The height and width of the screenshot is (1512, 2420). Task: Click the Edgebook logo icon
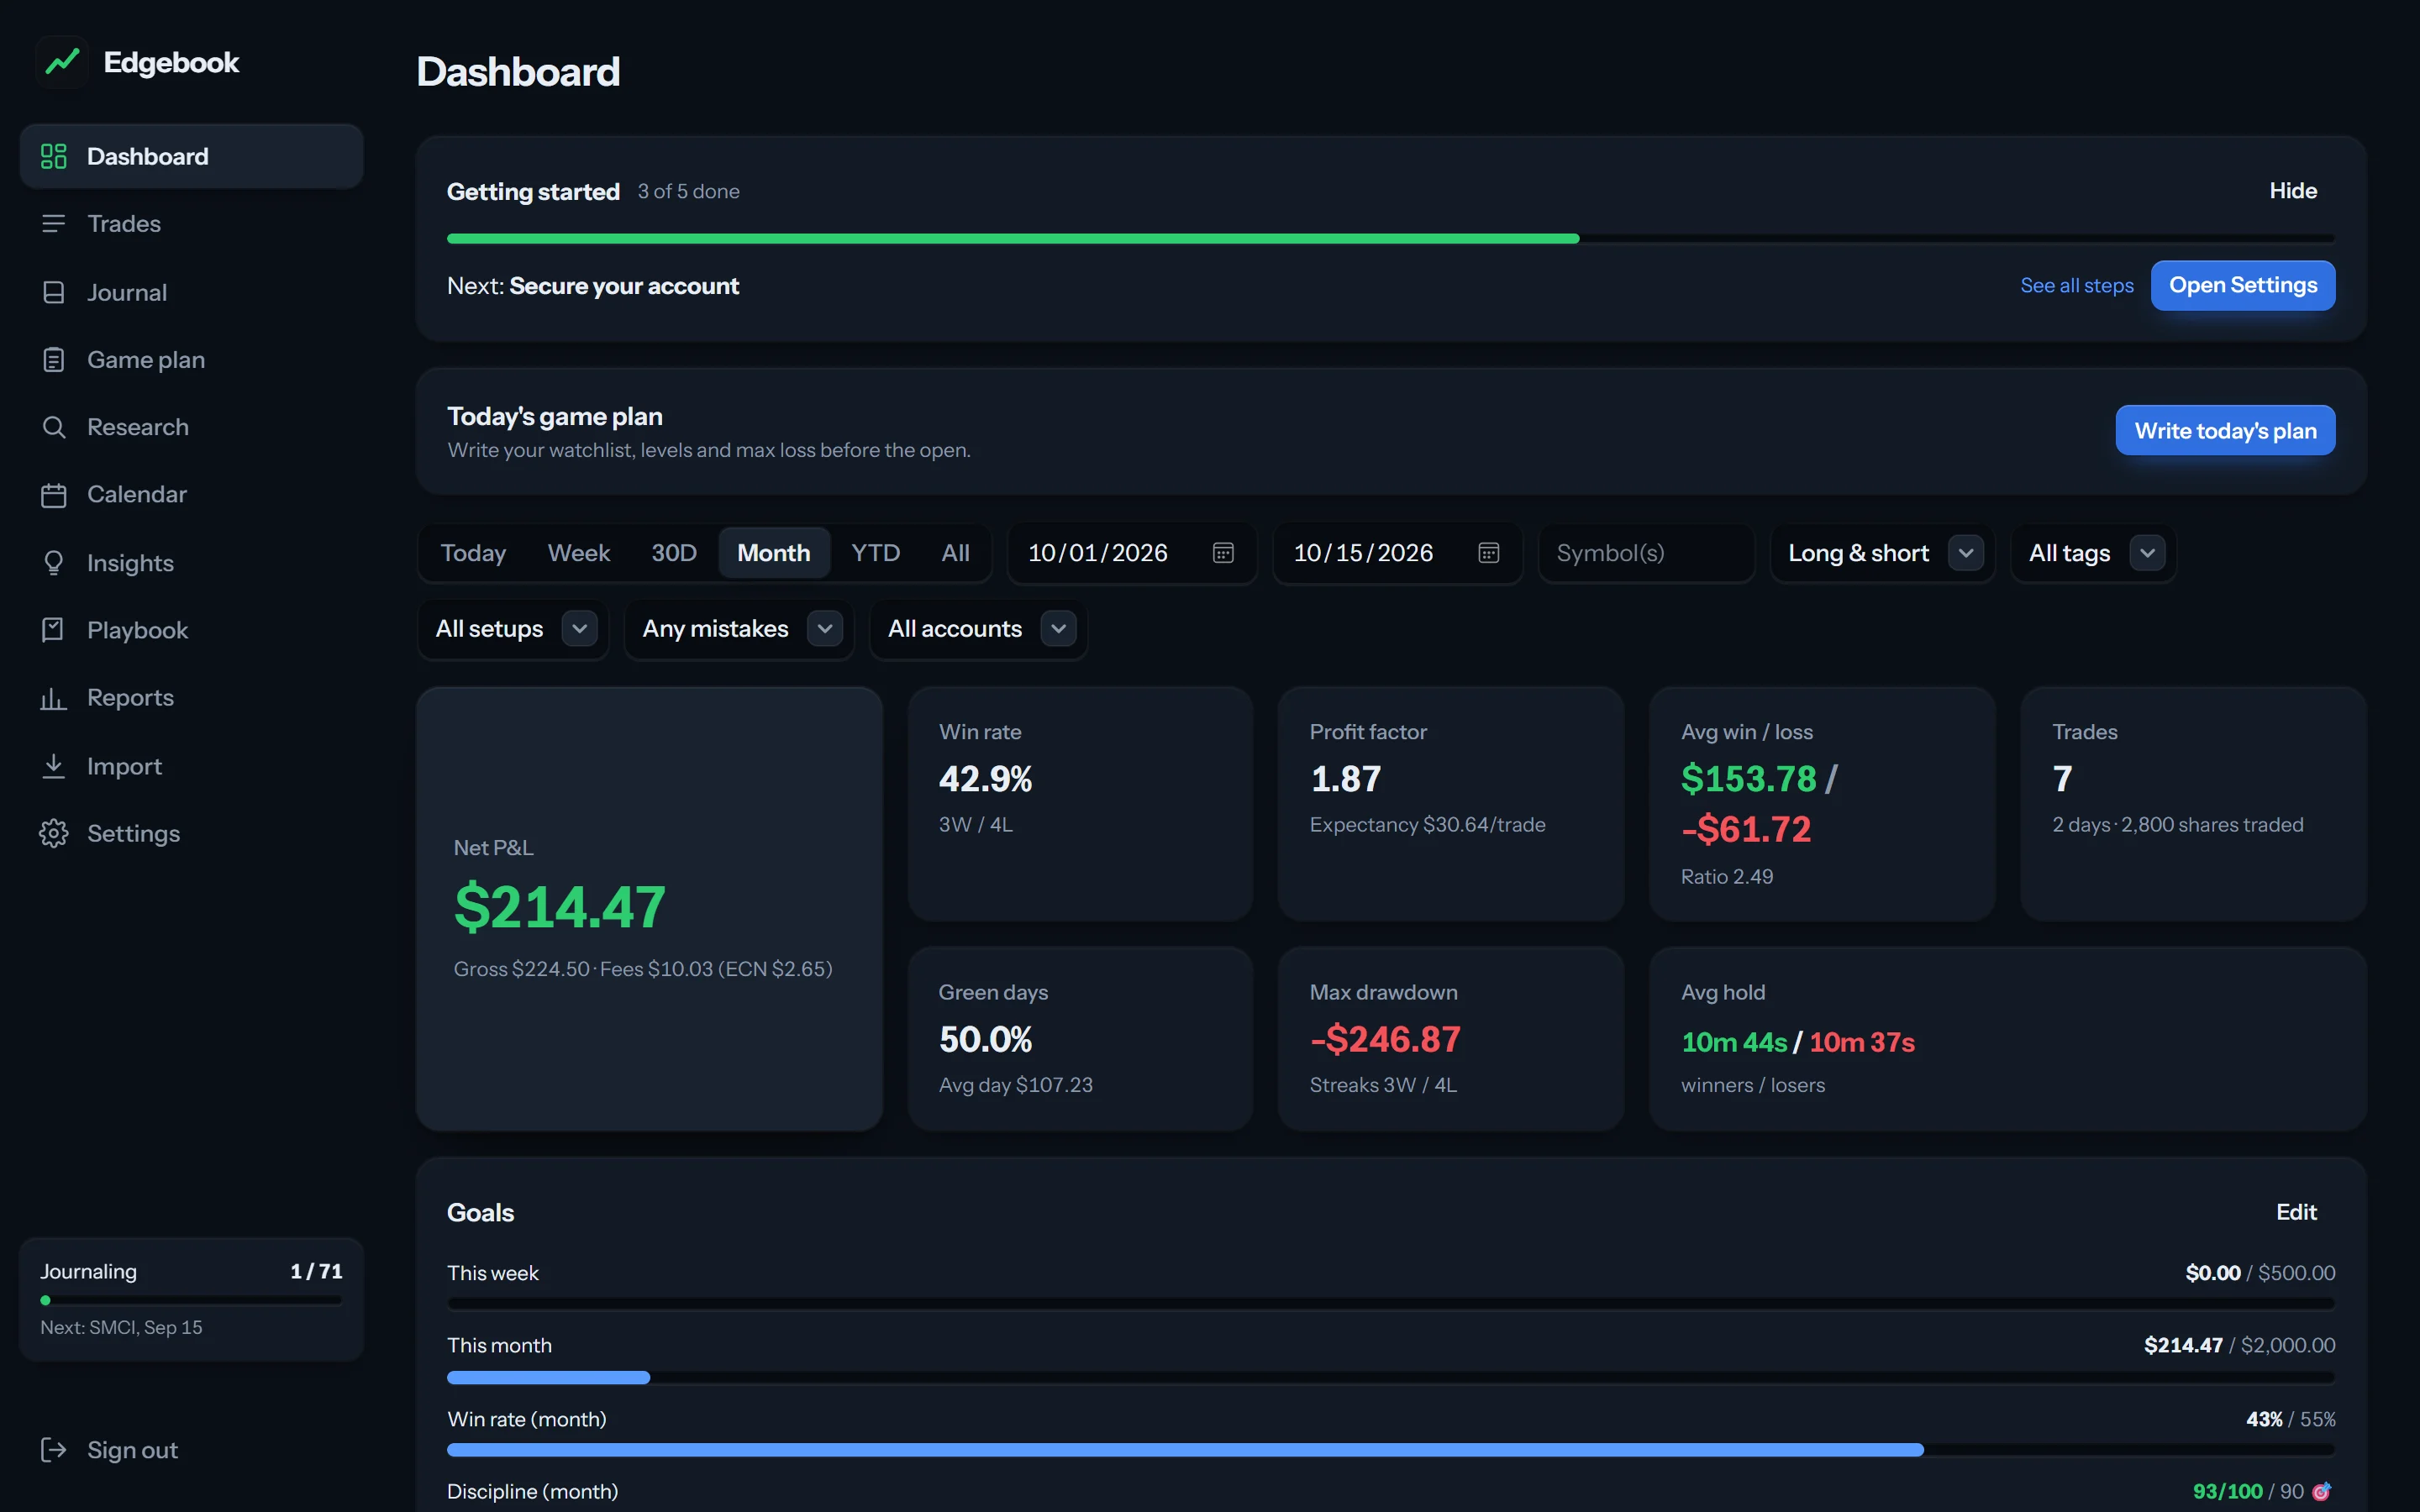62,62
